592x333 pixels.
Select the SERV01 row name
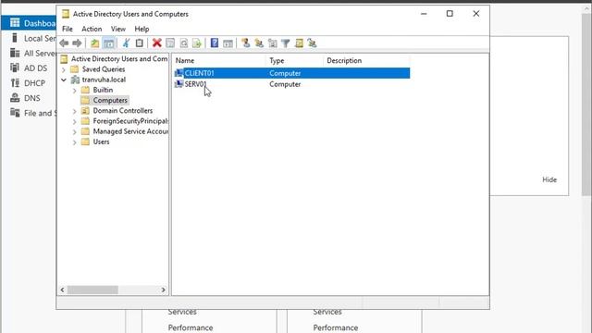[195, 84]
